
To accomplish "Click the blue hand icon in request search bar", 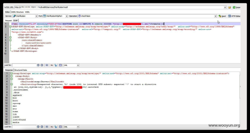I will (x=56, y=65).
